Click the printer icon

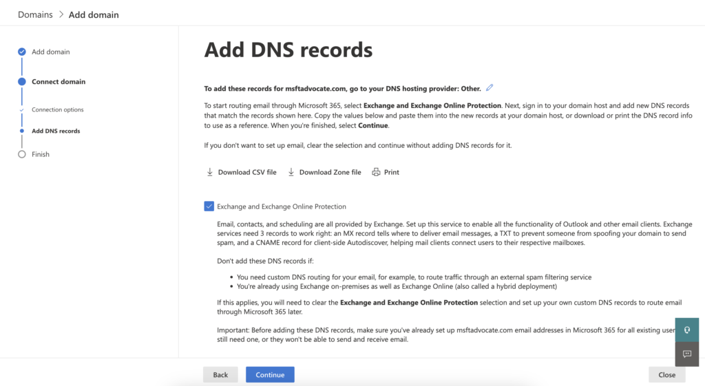pyautogui.click(x=376, y=172)
